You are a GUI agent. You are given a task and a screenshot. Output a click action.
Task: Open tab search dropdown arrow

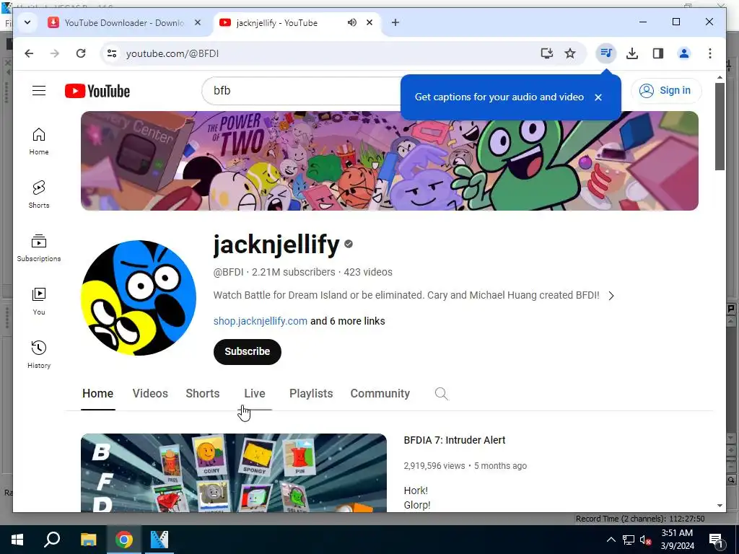[27, 22]
